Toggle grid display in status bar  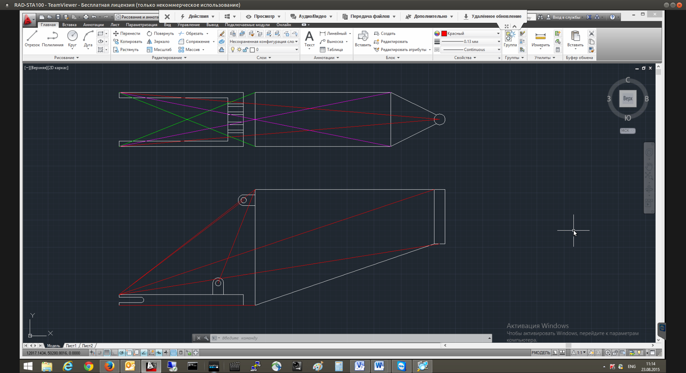pos(107,353)
